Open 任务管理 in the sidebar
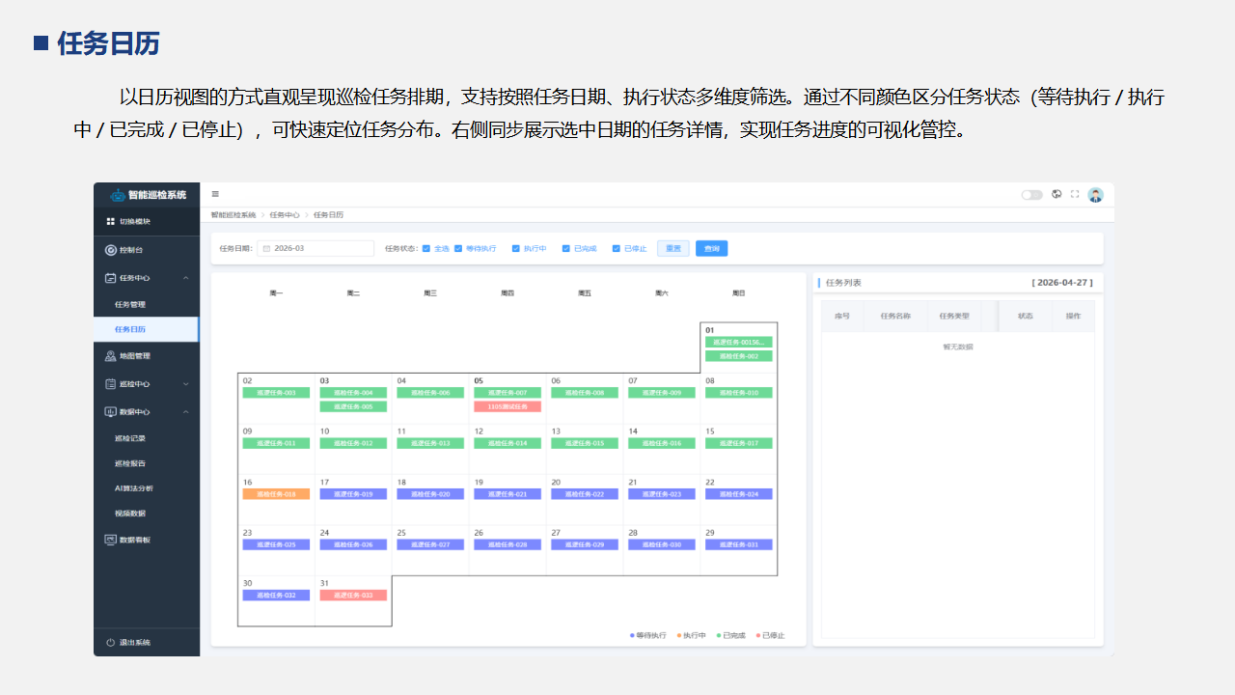The height and width of the screenshot is (695, 1235). tap(130, 305)
